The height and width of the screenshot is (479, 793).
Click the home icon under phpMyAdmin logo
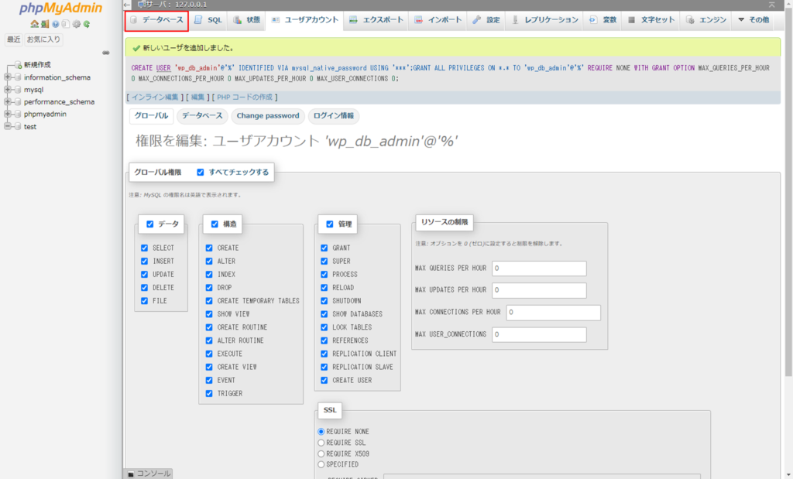tap(35, 24)
